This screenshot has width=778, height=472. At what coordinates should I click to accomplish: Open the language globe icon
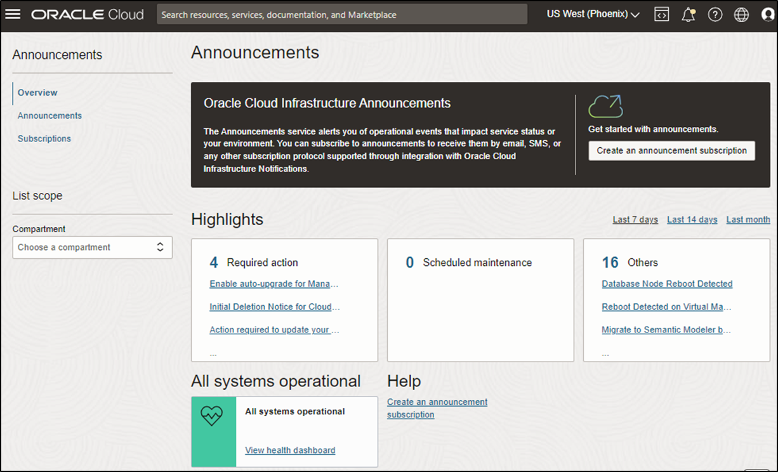741,15
